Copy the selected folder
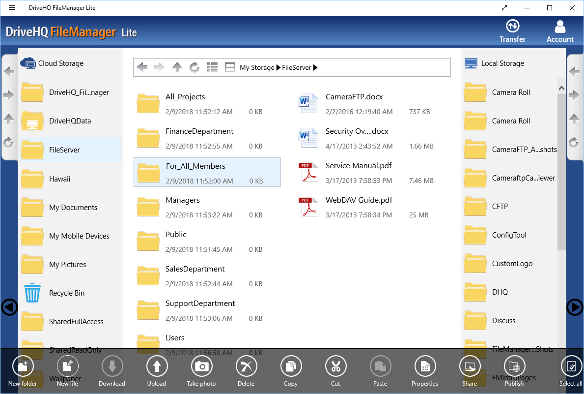 tap(291, 366)
